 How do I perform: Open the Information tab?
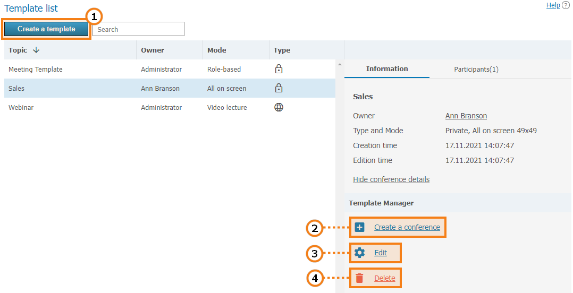point(387,69)
